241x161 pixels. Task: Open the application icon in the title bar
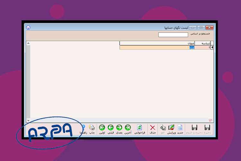point(28,27)
